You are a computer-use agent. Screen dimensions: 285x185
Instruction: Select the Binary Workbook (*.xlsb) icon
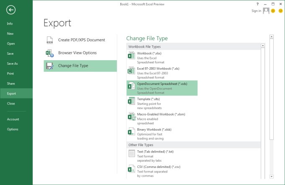(132, 132)
